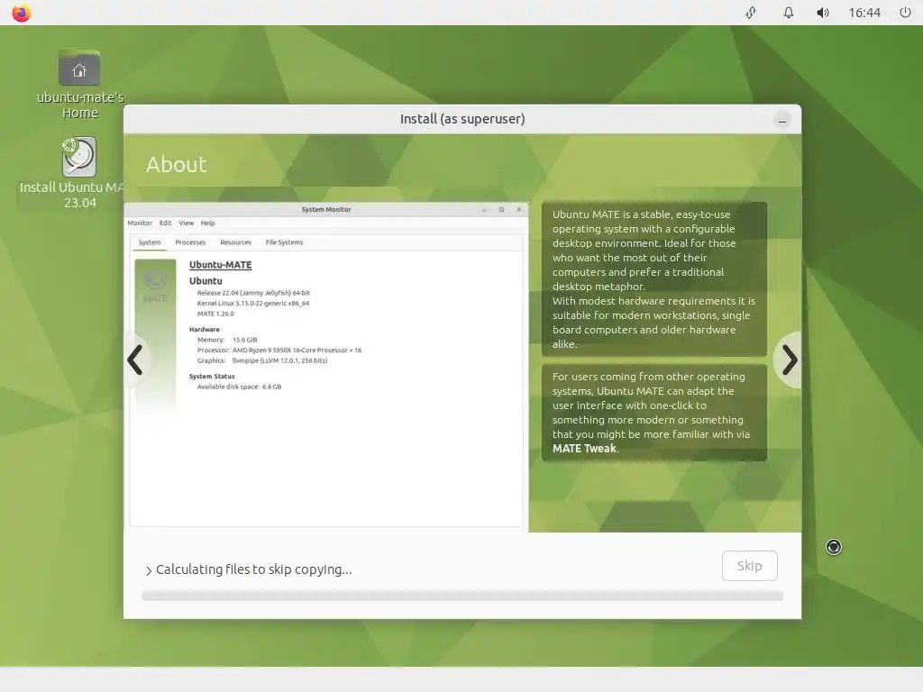The height and width of the screenshot is (692, 923).
Task: Click the paragraph about other operating systems
Action: pyautogui.click(x=654, y=413)
